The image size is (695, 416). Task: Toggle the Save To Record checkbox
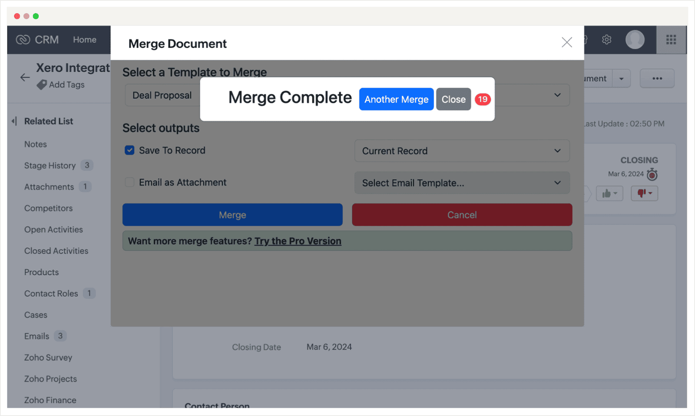point(129,150)
